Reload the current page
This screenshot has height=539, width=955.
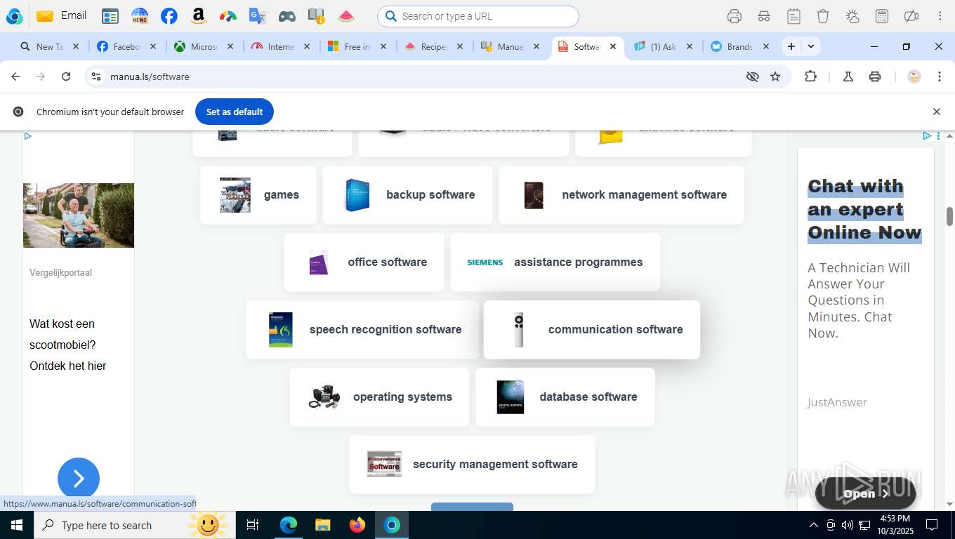[66, 76]
